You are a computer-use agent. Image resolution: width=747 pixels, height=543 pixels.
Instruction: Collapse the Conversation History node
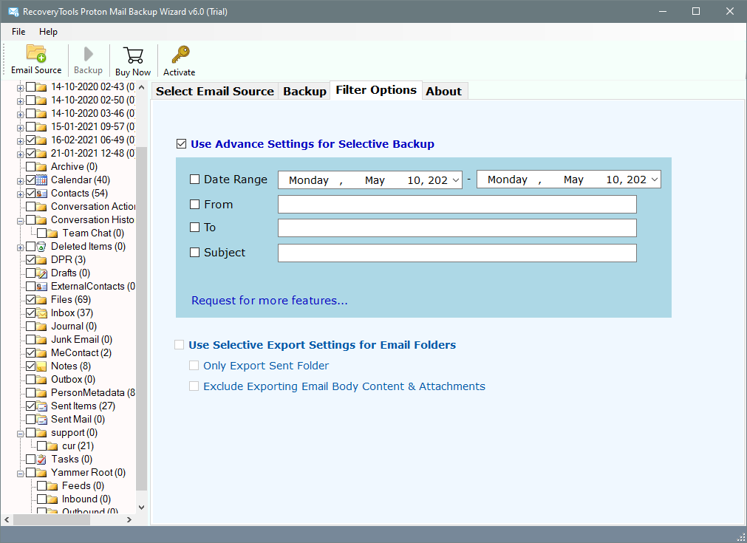pos(20,222)
